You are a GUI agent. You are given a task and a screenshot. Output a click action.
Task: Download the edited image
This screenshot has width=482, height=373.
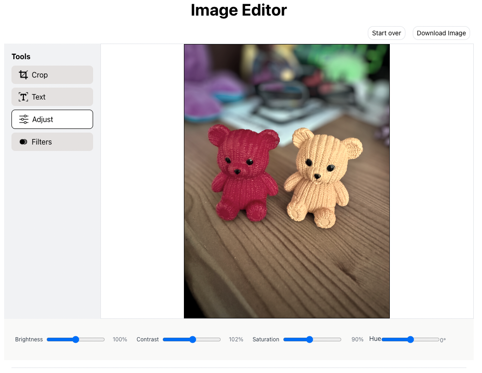441,33
